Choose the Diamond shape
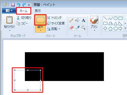Image resolution: width=127 pixels, height=95 pixels. coord(105,29)
